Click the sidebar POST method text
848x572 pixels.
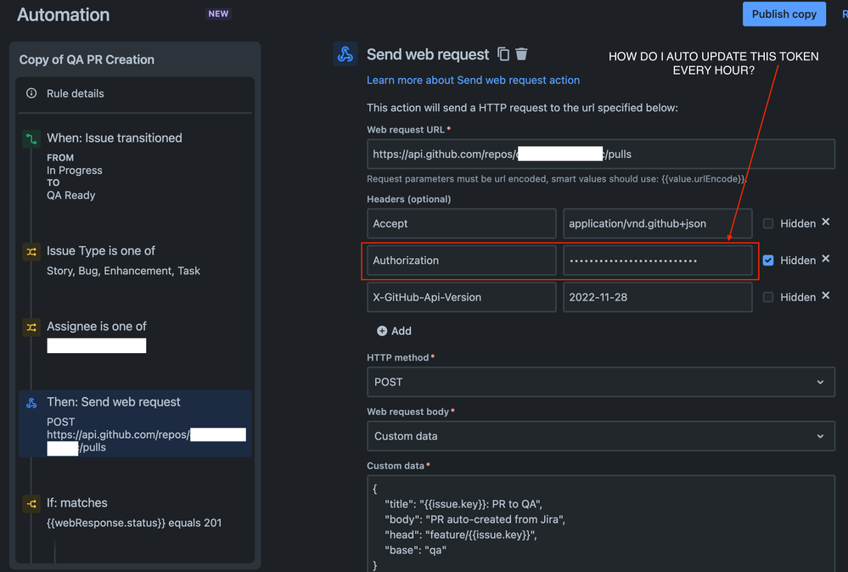60,422
